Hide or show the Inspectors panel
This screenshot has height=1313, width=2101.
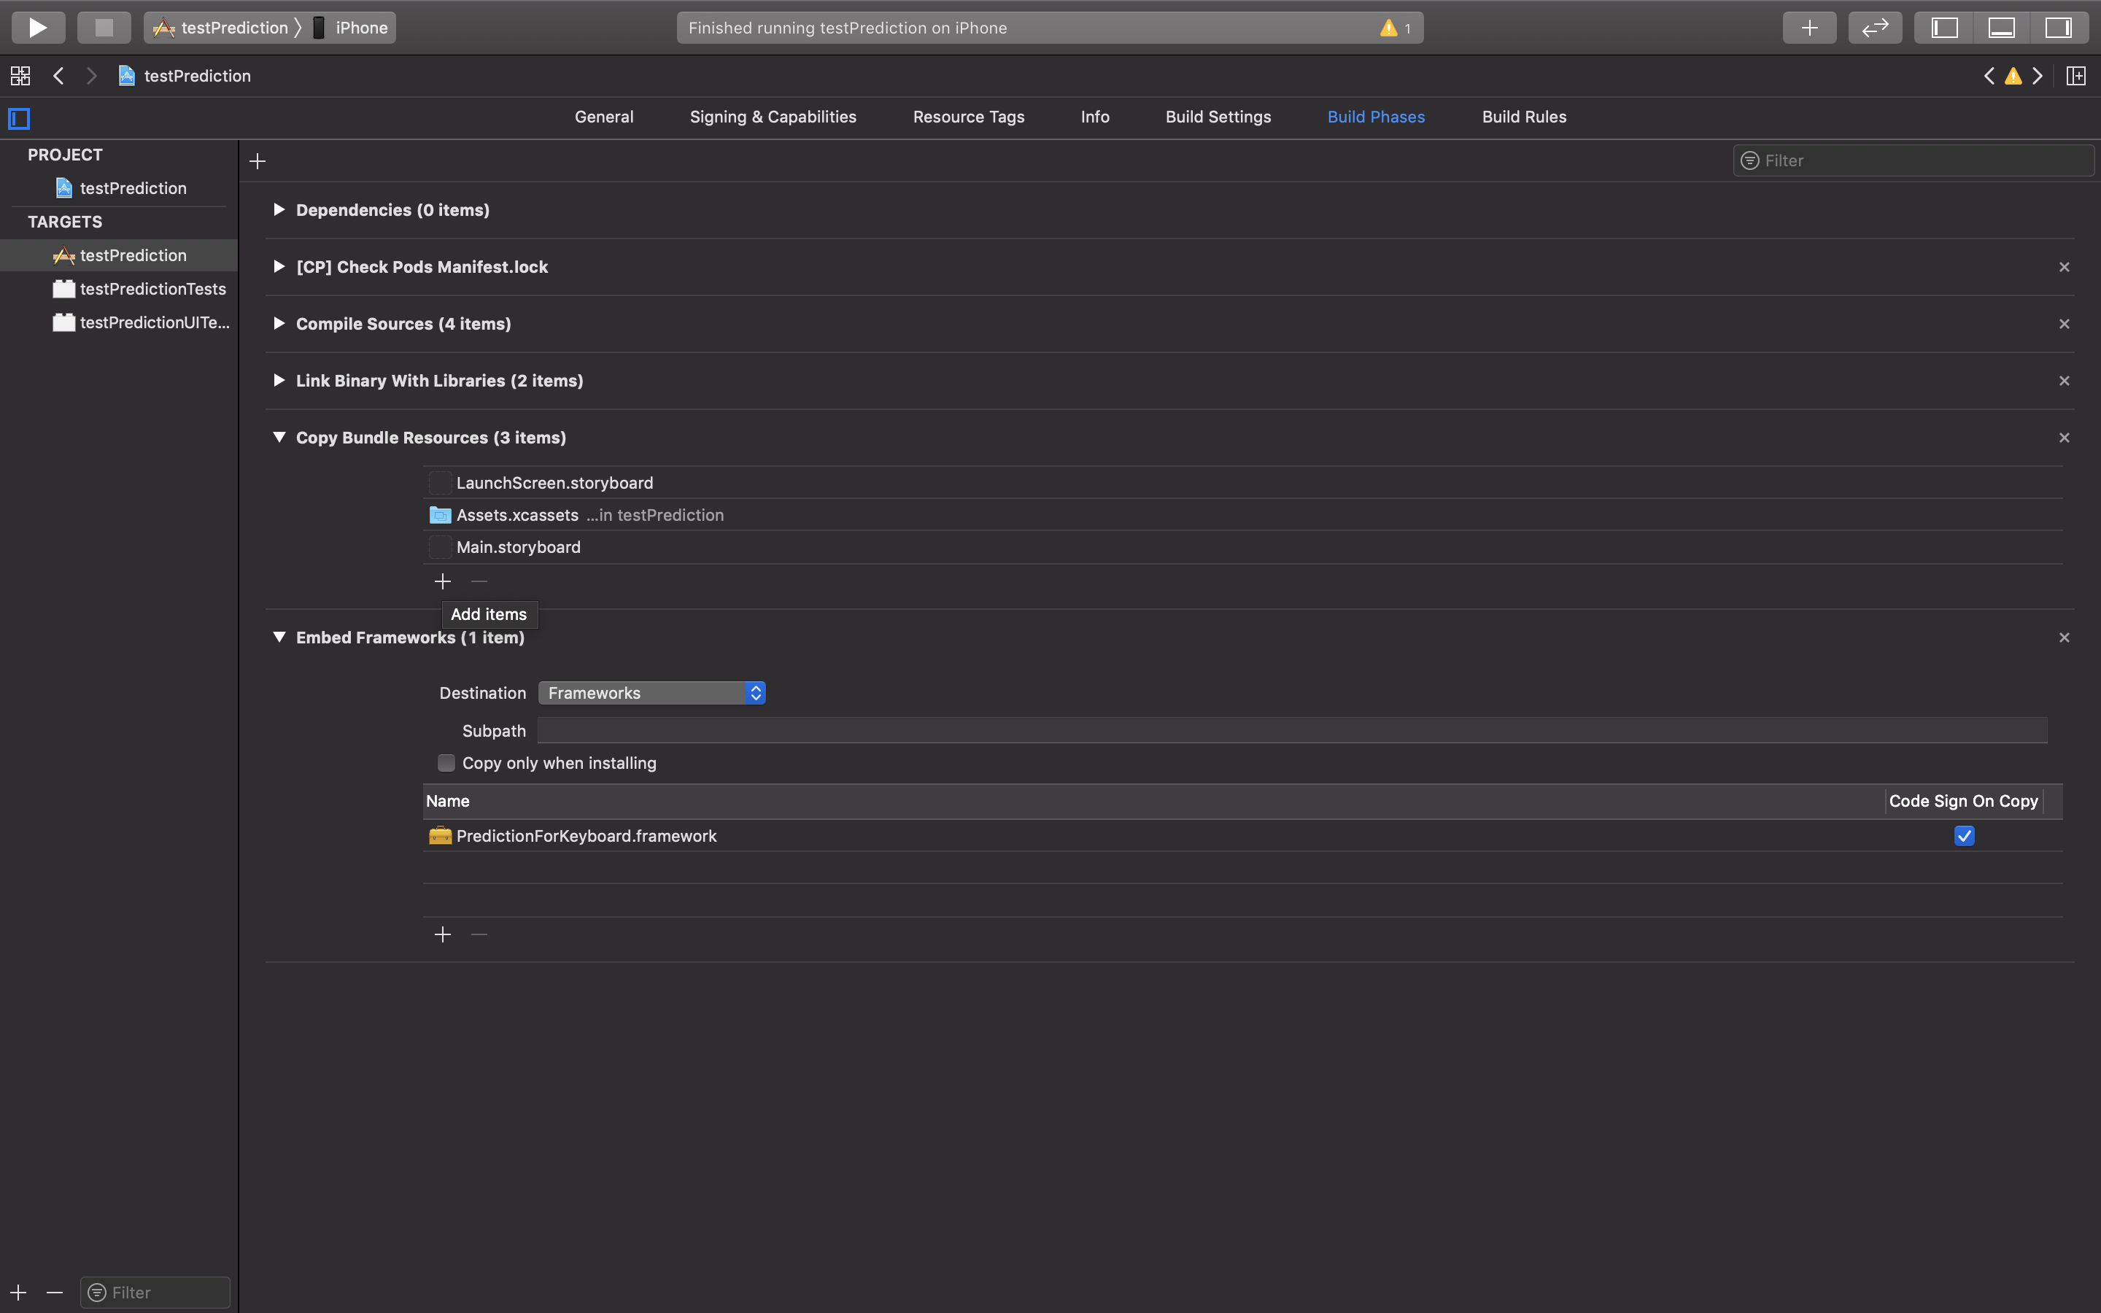pos(2059,28)
